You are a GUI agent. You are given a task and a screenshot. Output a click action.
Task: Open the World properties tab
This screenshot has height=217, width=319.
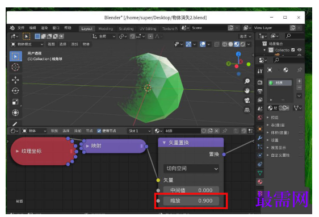[x=260, y=118]
